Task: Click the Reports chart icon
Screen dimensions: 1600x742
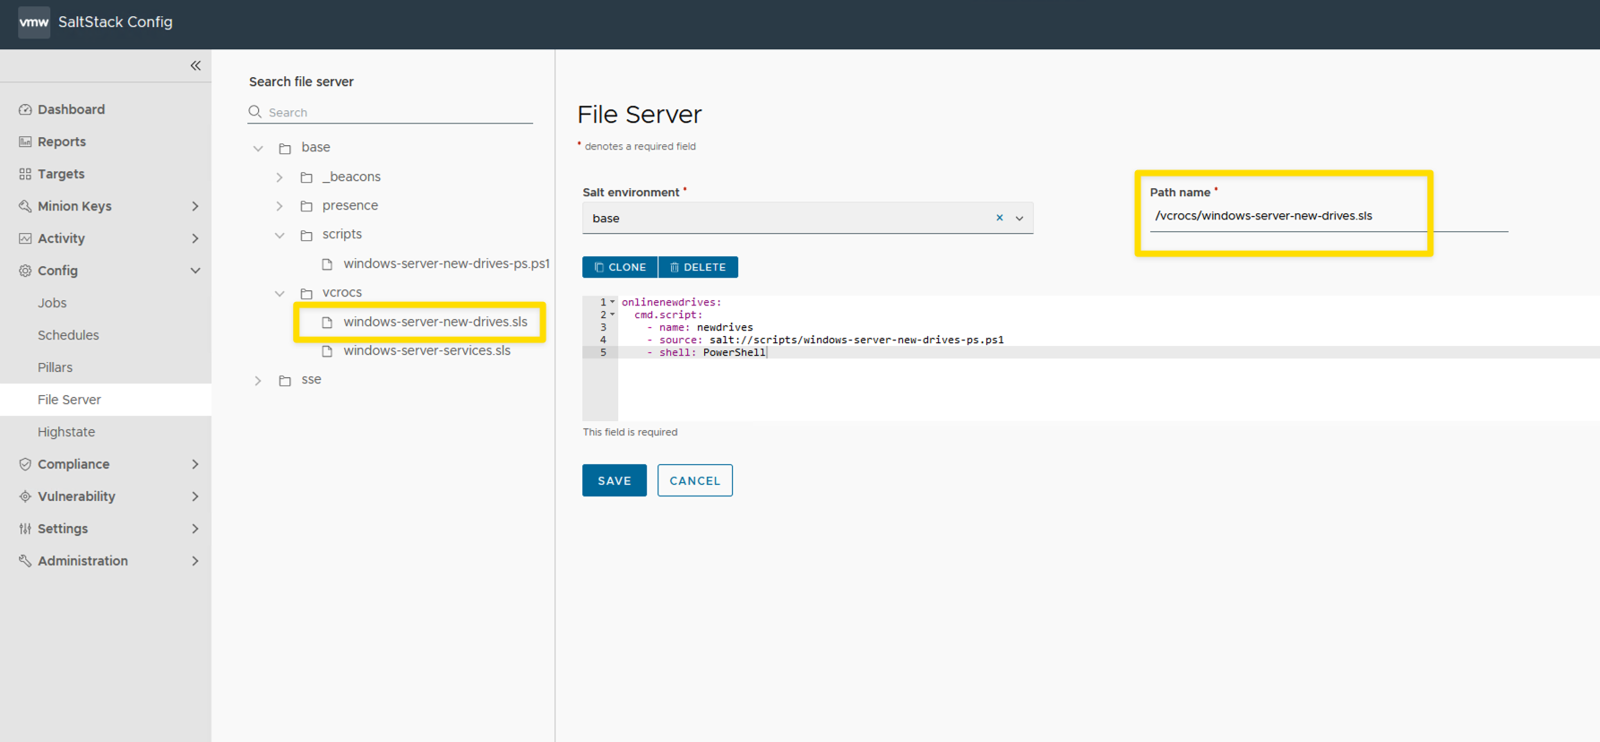Action: (x=25, y=142)
